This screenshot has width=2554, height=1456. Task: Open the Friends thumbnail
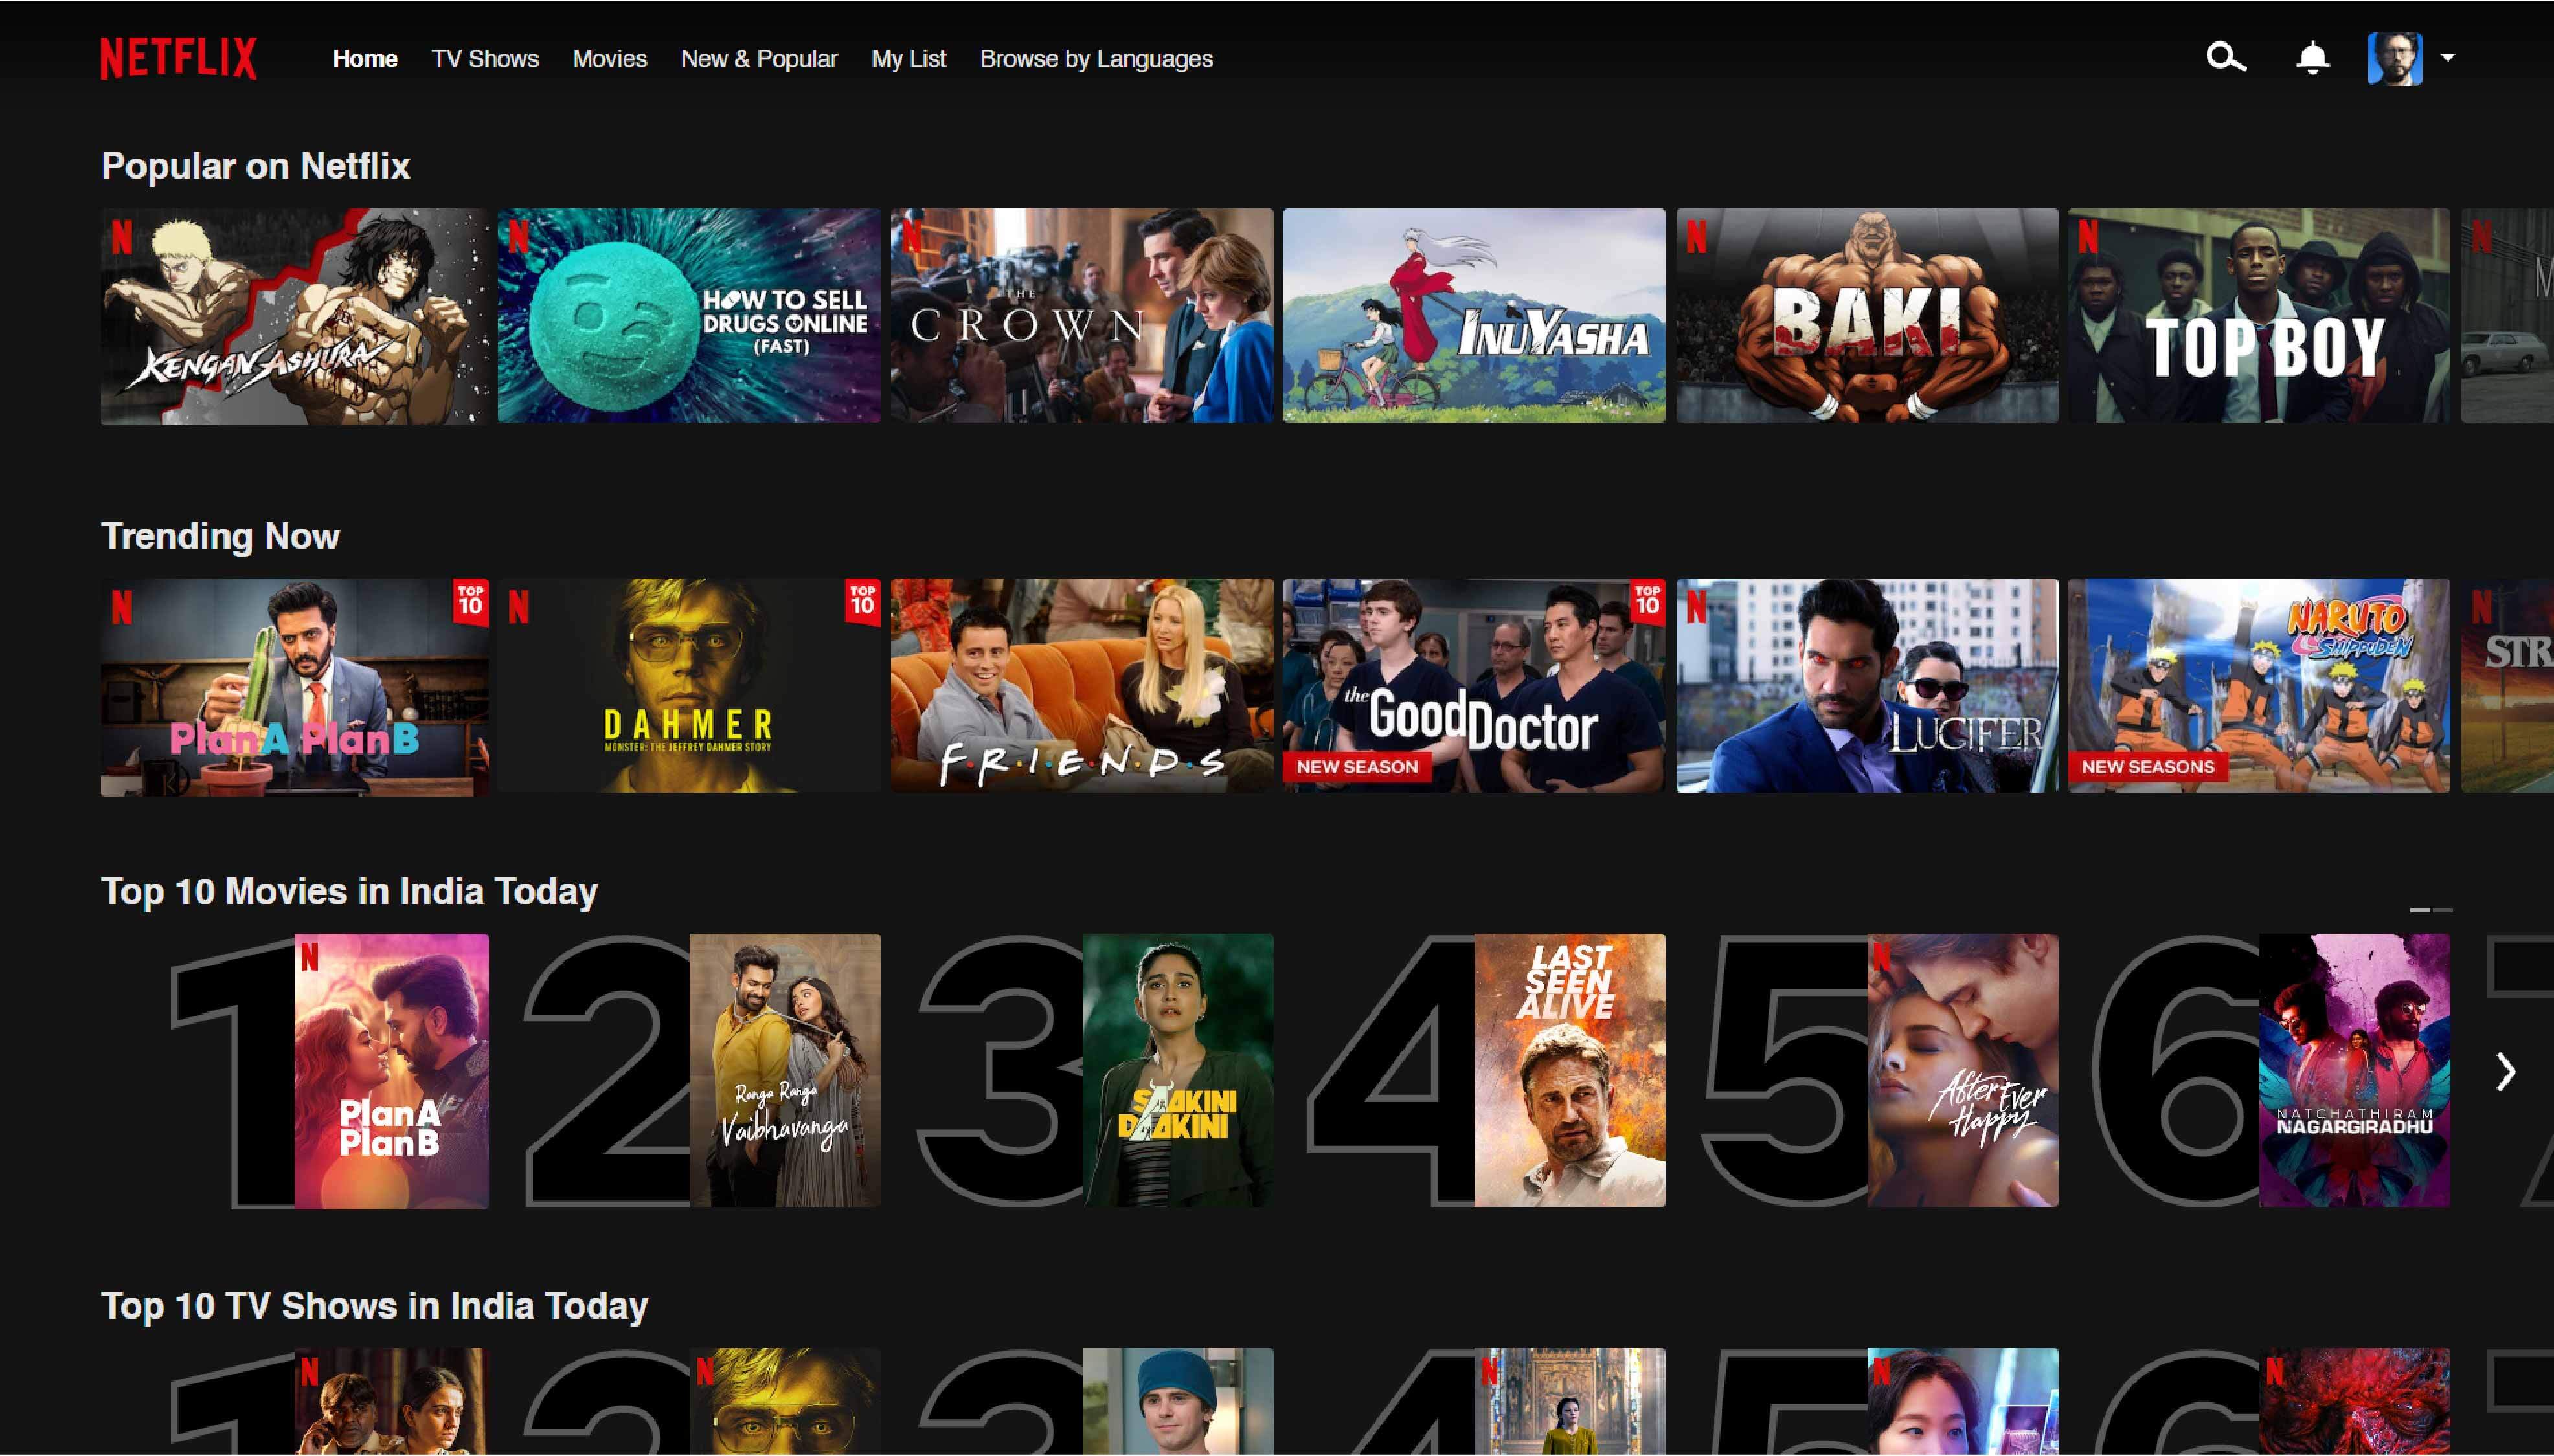coord(1081,686)
